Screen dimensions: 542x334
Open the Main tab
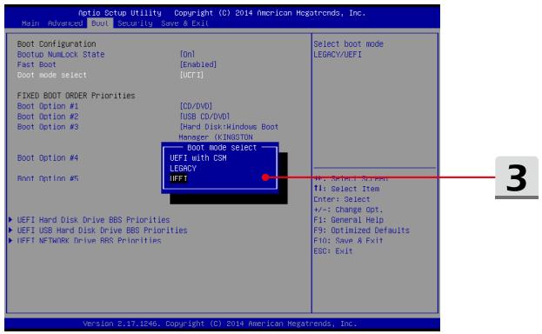pos(30,23)
